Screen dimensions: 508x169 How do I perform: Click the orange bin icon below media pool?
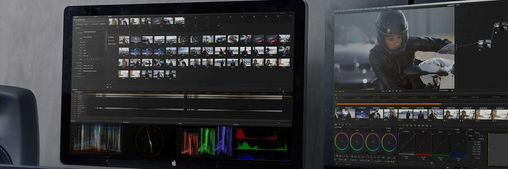click(x=111, y=87)
